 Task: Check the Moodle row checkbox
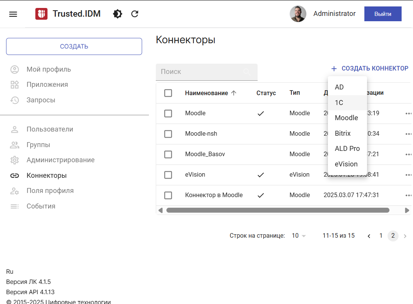coord(168,113)
